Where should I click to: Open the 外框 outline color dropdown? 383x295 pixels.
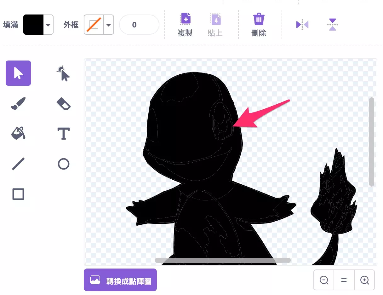click(109, 25)
